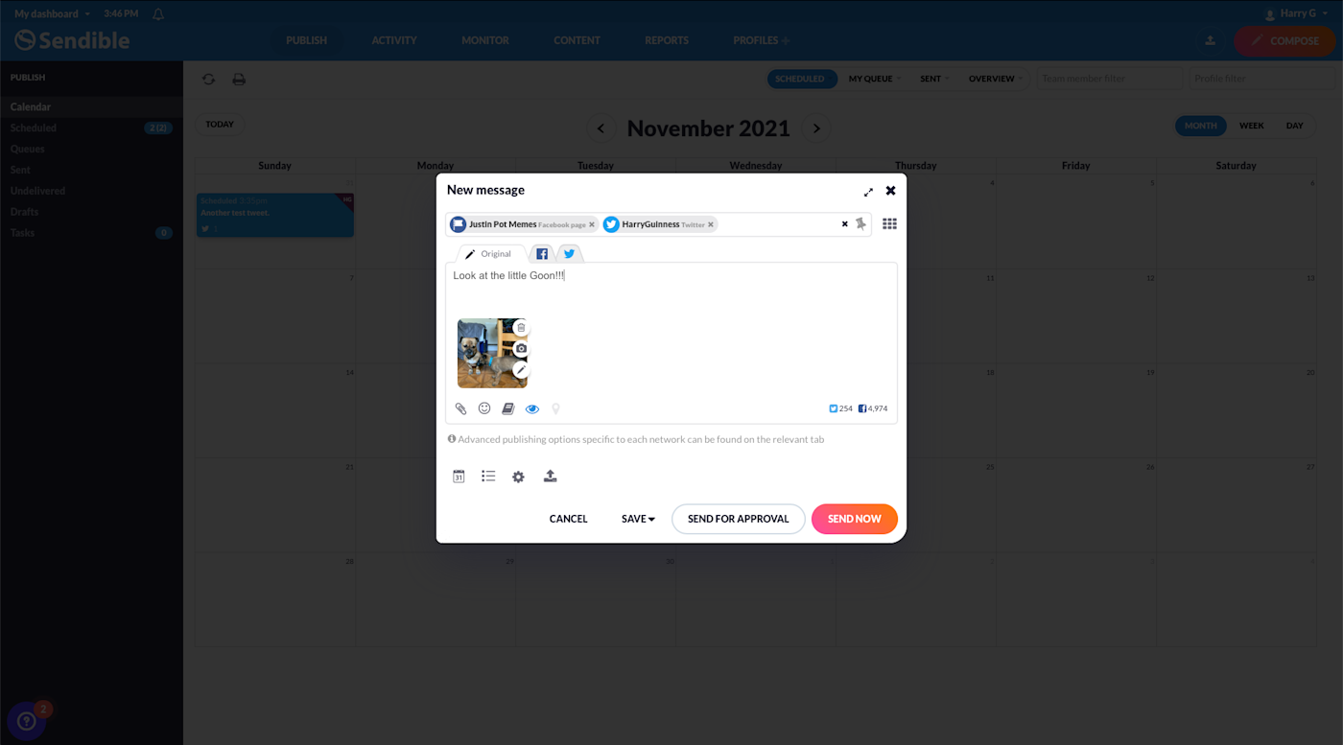Switch to the Original message tab

489,254
